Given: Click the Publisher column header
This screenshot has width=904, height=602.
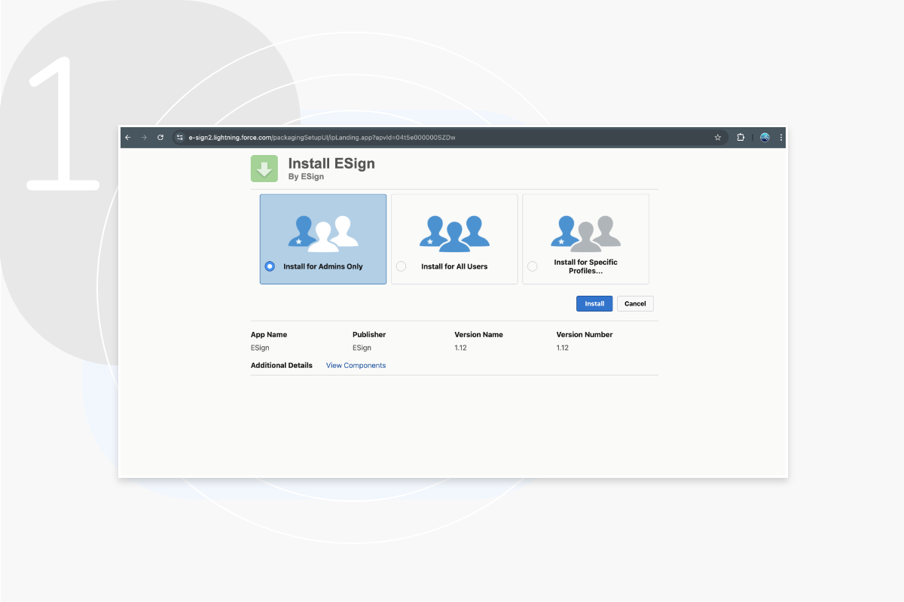Looking at the screenshot, I should pos(369,335).
